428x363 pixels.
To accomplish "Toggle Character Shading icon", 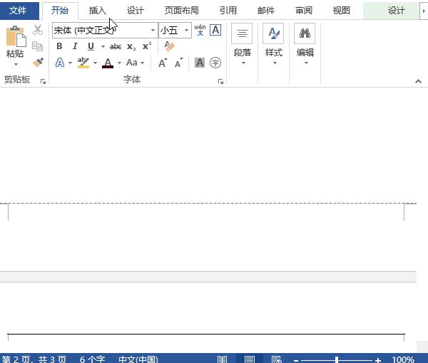I will [200, 63].
